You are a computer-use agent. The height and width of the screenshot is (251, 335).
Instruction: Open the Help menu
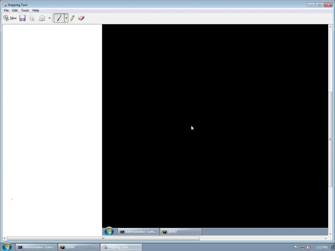point(36,10)
